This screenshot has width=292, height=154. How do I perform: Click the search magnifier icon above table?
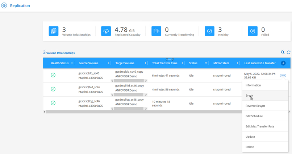pos(283,53)
